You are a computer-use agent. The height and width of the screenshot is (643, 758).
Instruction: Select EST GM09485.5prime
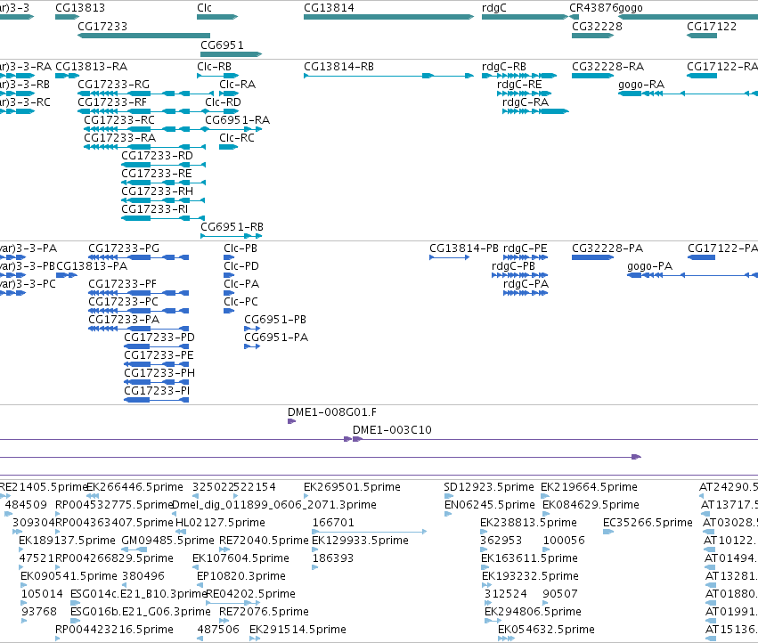tap(167, 541)
